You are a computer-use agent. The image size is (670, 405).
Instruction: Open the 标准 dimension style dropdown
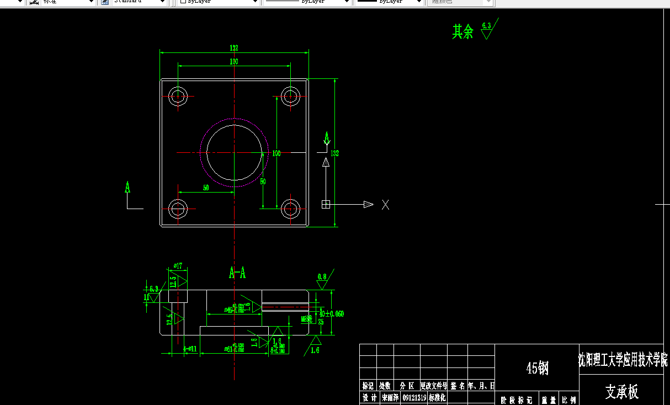coord(67,2)
